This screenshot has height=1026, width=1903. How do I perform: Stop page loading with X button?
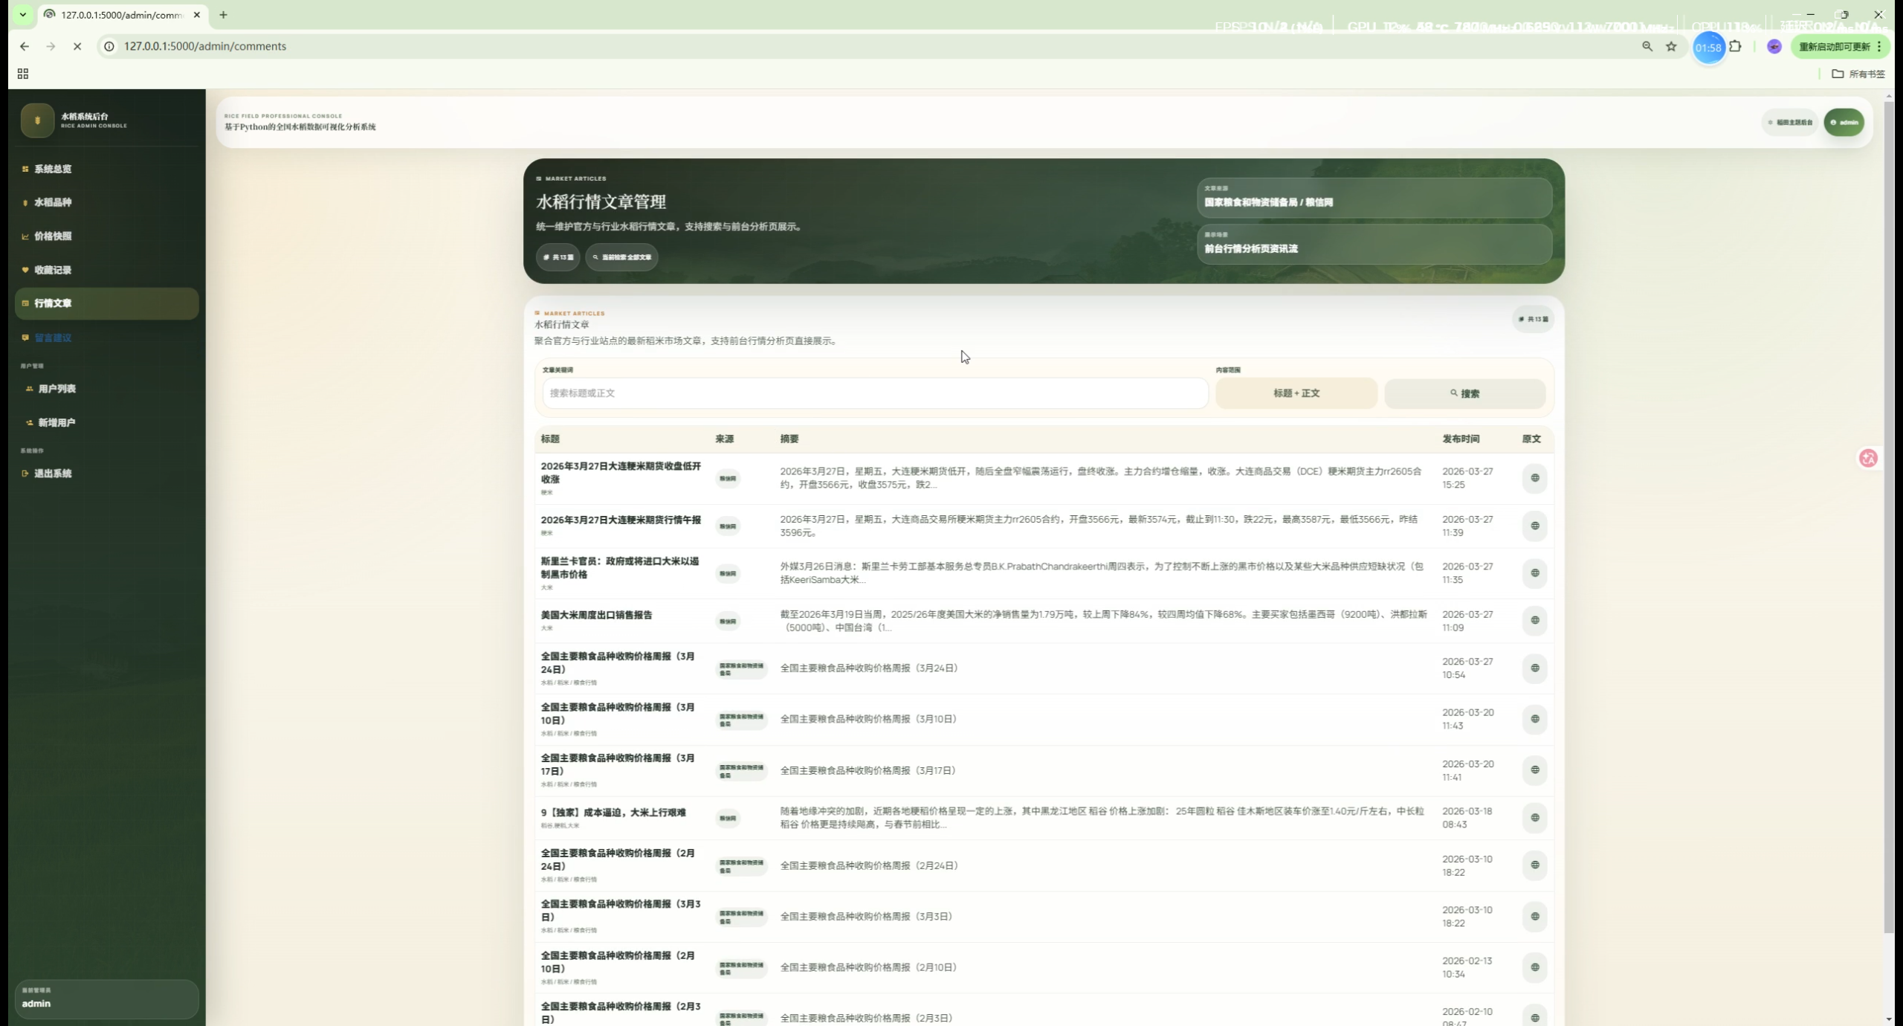pyautogui.click(x=77, y=46)
